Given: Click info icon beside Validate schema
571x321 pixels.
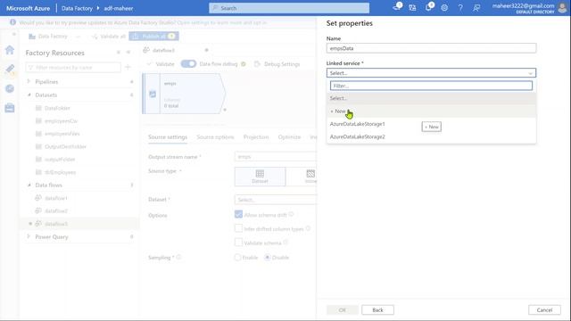Looking at the screenshot, I should click(x=285, y=242).
